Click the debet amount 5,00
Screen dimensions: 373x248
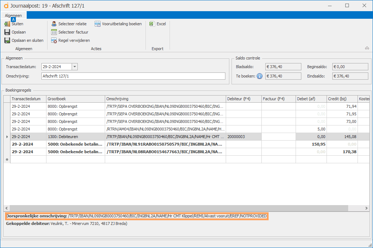[311, 129]
